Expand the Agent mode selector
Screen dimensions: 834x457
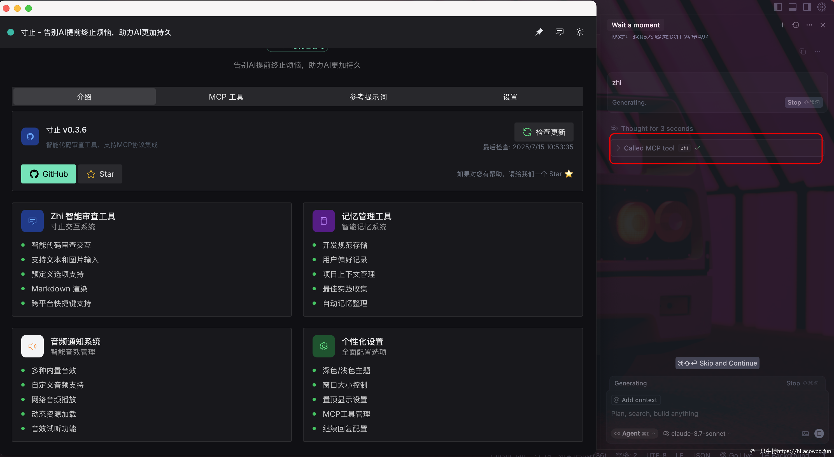[x=634, y=434]
